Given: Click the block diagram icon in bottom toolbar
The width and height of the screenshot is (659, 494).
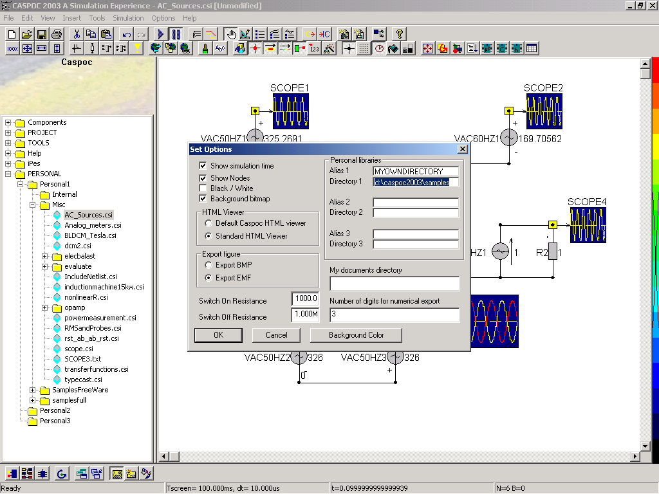Looking at the screenshot, I should 27,474.
